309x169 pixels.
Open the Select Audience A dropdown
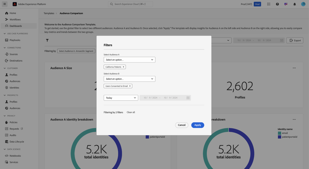(x=129, y=60)
